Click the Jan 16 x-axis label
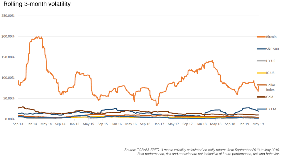This screenshot has height=159, width=285. coord(117,124)
